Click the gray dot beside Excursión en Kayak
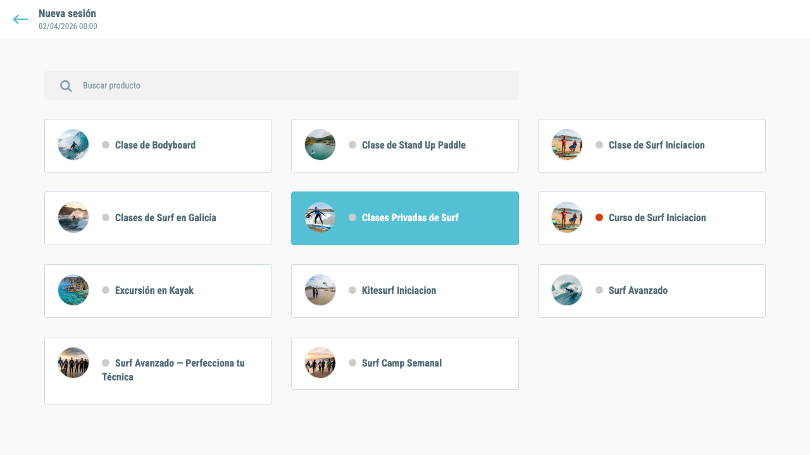Screen dimensions: 810x455 pyautogui.click(x=106, y=290)
